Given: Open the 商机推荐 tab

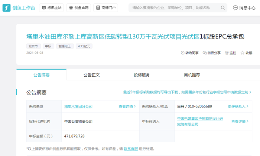Looking at the screenshot, I should pos(192,75).
